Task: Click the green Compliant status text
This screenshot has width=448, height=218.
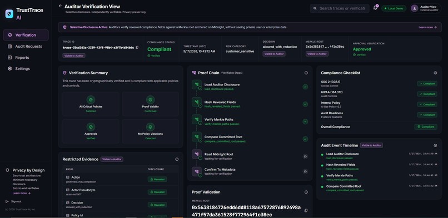Action: (x=159, y=49)
